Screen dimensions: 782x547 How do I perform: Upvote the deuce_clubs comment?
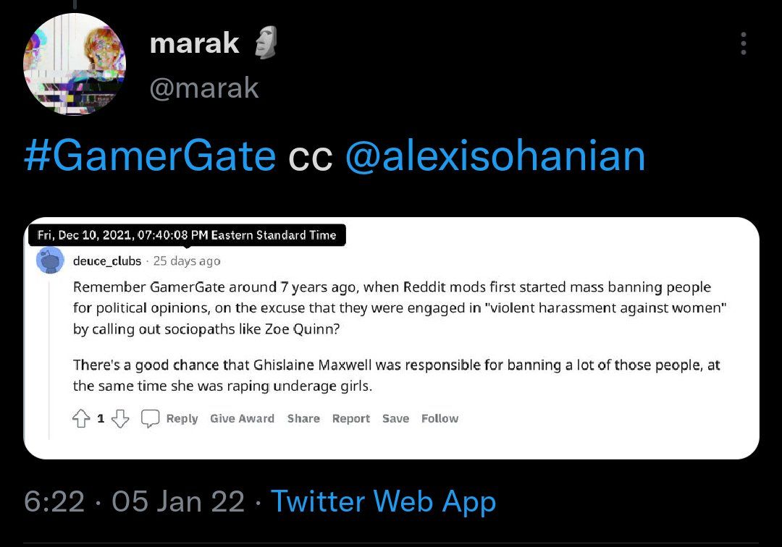tap(81, 418)
